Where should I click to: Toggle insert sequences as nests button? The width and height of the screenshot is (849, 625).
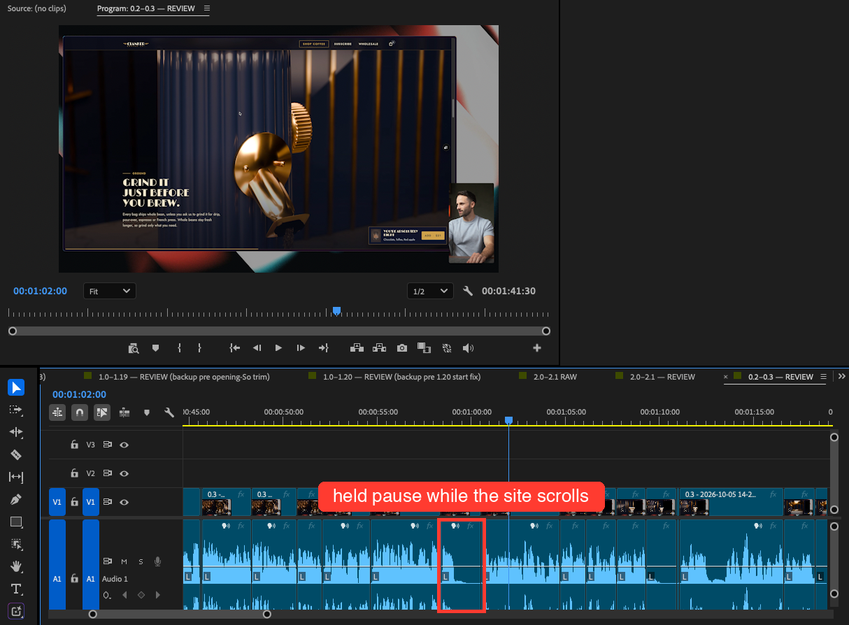click(57, 412)
